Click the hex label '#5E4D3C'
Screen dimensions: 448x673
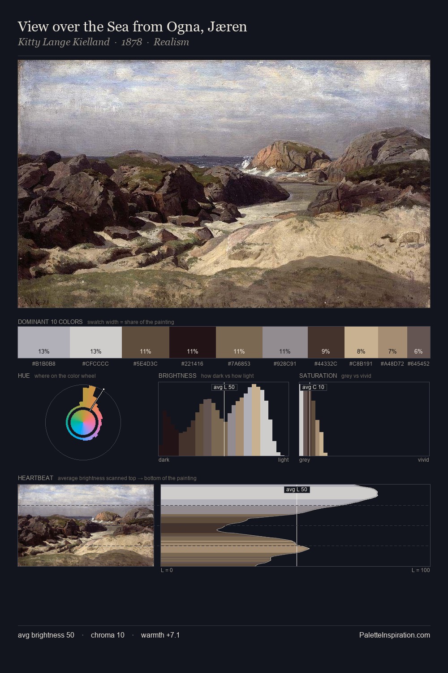(146, 364)
